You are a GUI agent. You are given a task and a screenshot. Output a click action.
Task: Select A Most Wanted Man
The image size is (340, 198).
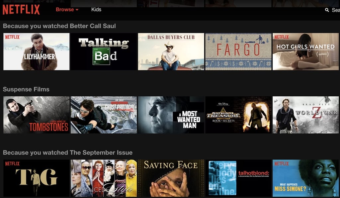(171, 115)
